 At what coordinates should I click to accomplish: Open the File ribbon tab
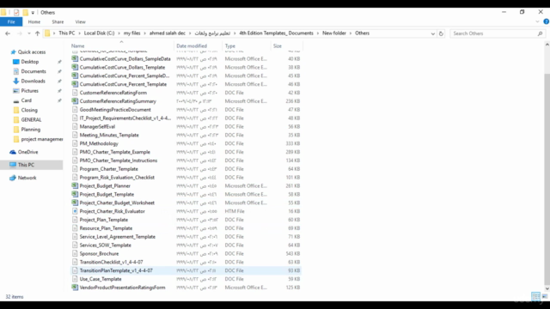coord(11,21)
